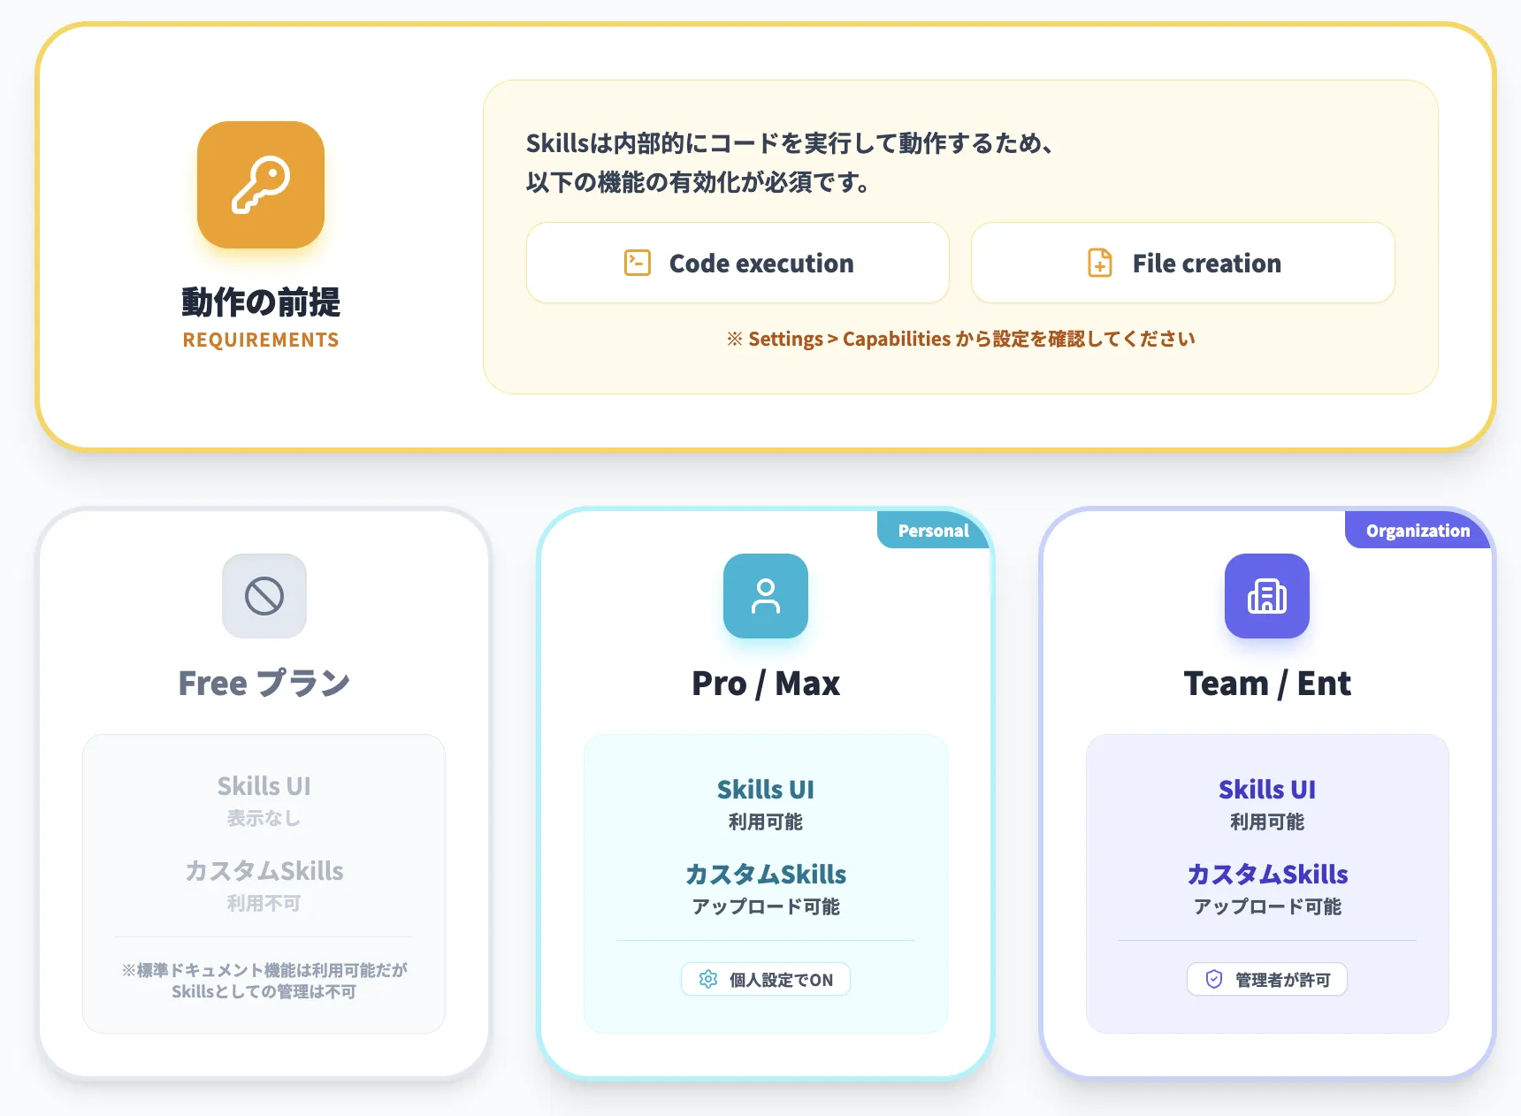Screen dimensions: 1521x1116
Task: Click the shield icon in the 管理者が許可 badge
Action: [x=1213, y=979]
